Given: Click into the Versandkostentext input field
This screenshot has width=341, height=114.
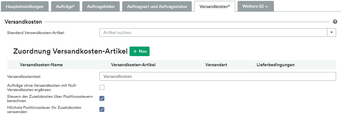Looking at the screenshot, I should 218,76.
